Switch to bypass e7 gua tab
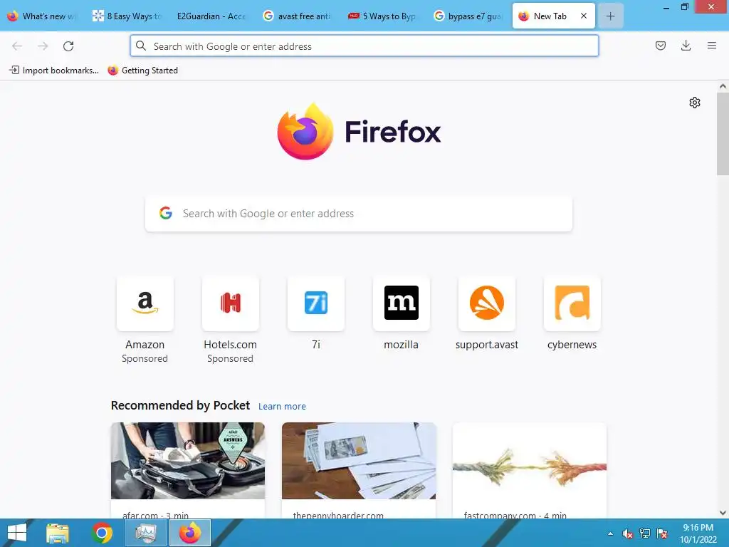Screen dimensions: 729x547 [468, 16]
